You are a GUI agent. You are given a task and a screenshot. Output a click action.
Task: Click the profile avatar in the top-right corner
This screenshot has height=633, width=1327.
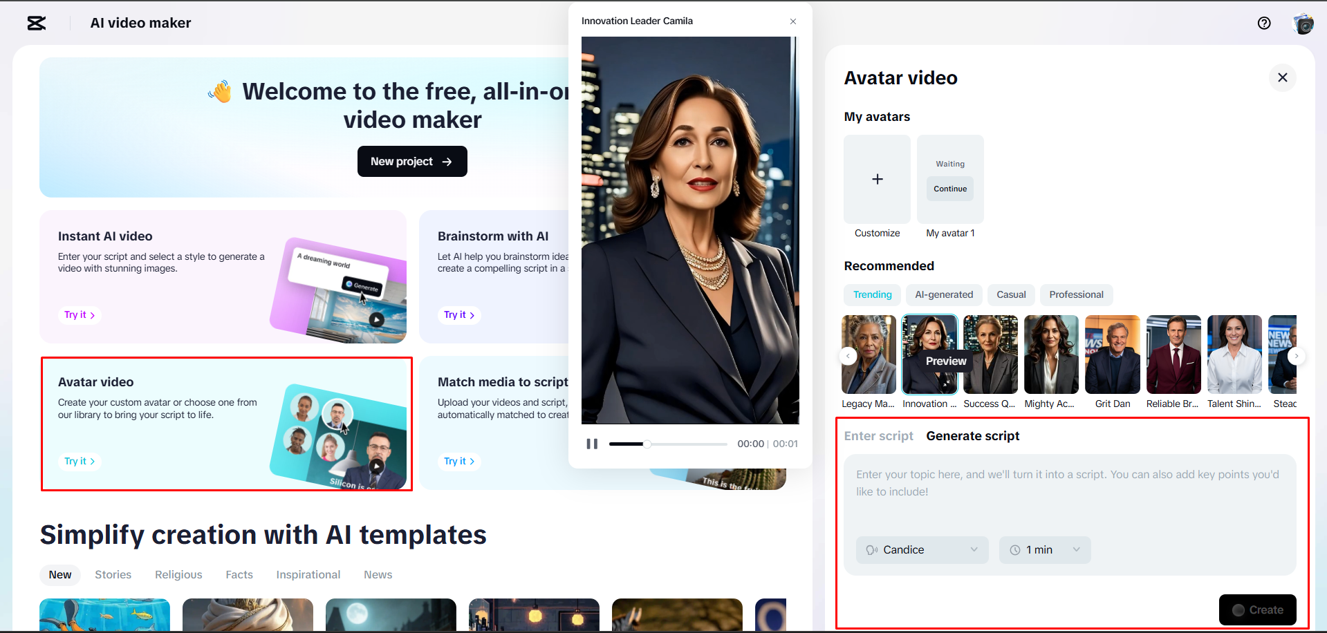pyautogui.click(x=1303, y=23)
